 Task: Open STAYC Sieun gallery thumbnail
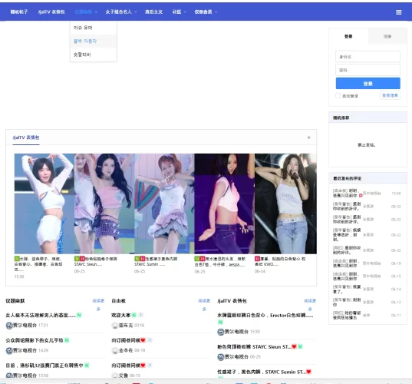[104, 204]
